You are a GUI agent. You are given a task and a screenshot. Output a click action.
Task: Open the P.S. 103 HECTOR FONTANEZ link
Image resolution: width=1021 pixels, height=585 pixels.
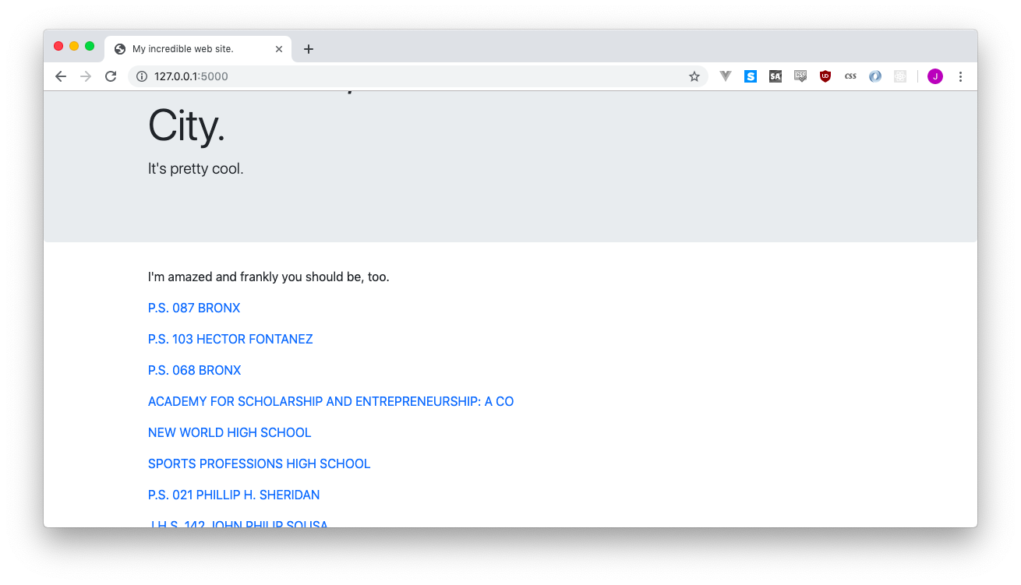231,339
